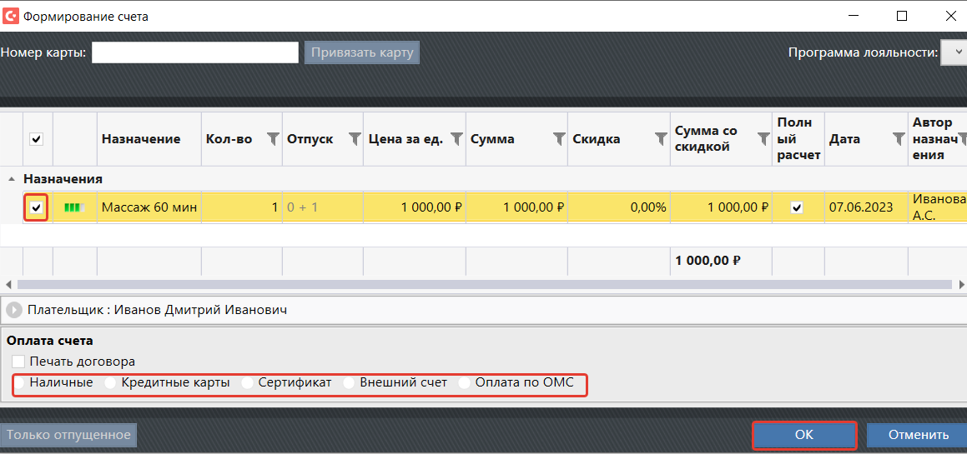
Task: Click the Номер карты input field
Action: [194, 52]
